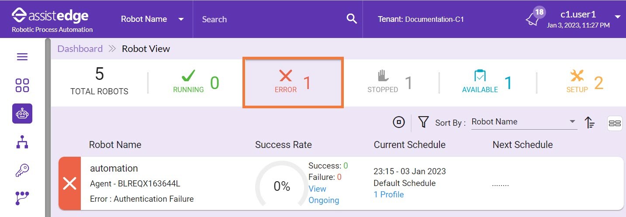The image size is (626, 217).
Task: Filter by the Setup status tile
Action: coord(584,82)
